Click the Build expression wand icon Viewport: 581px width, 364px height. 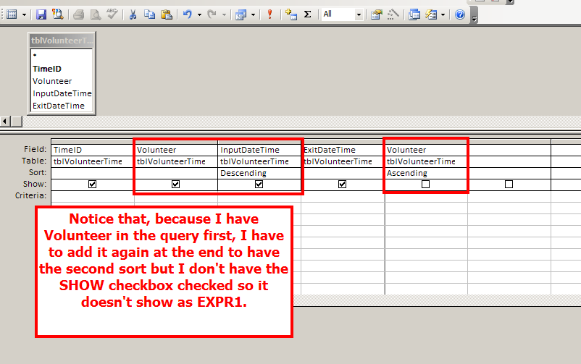393,14
